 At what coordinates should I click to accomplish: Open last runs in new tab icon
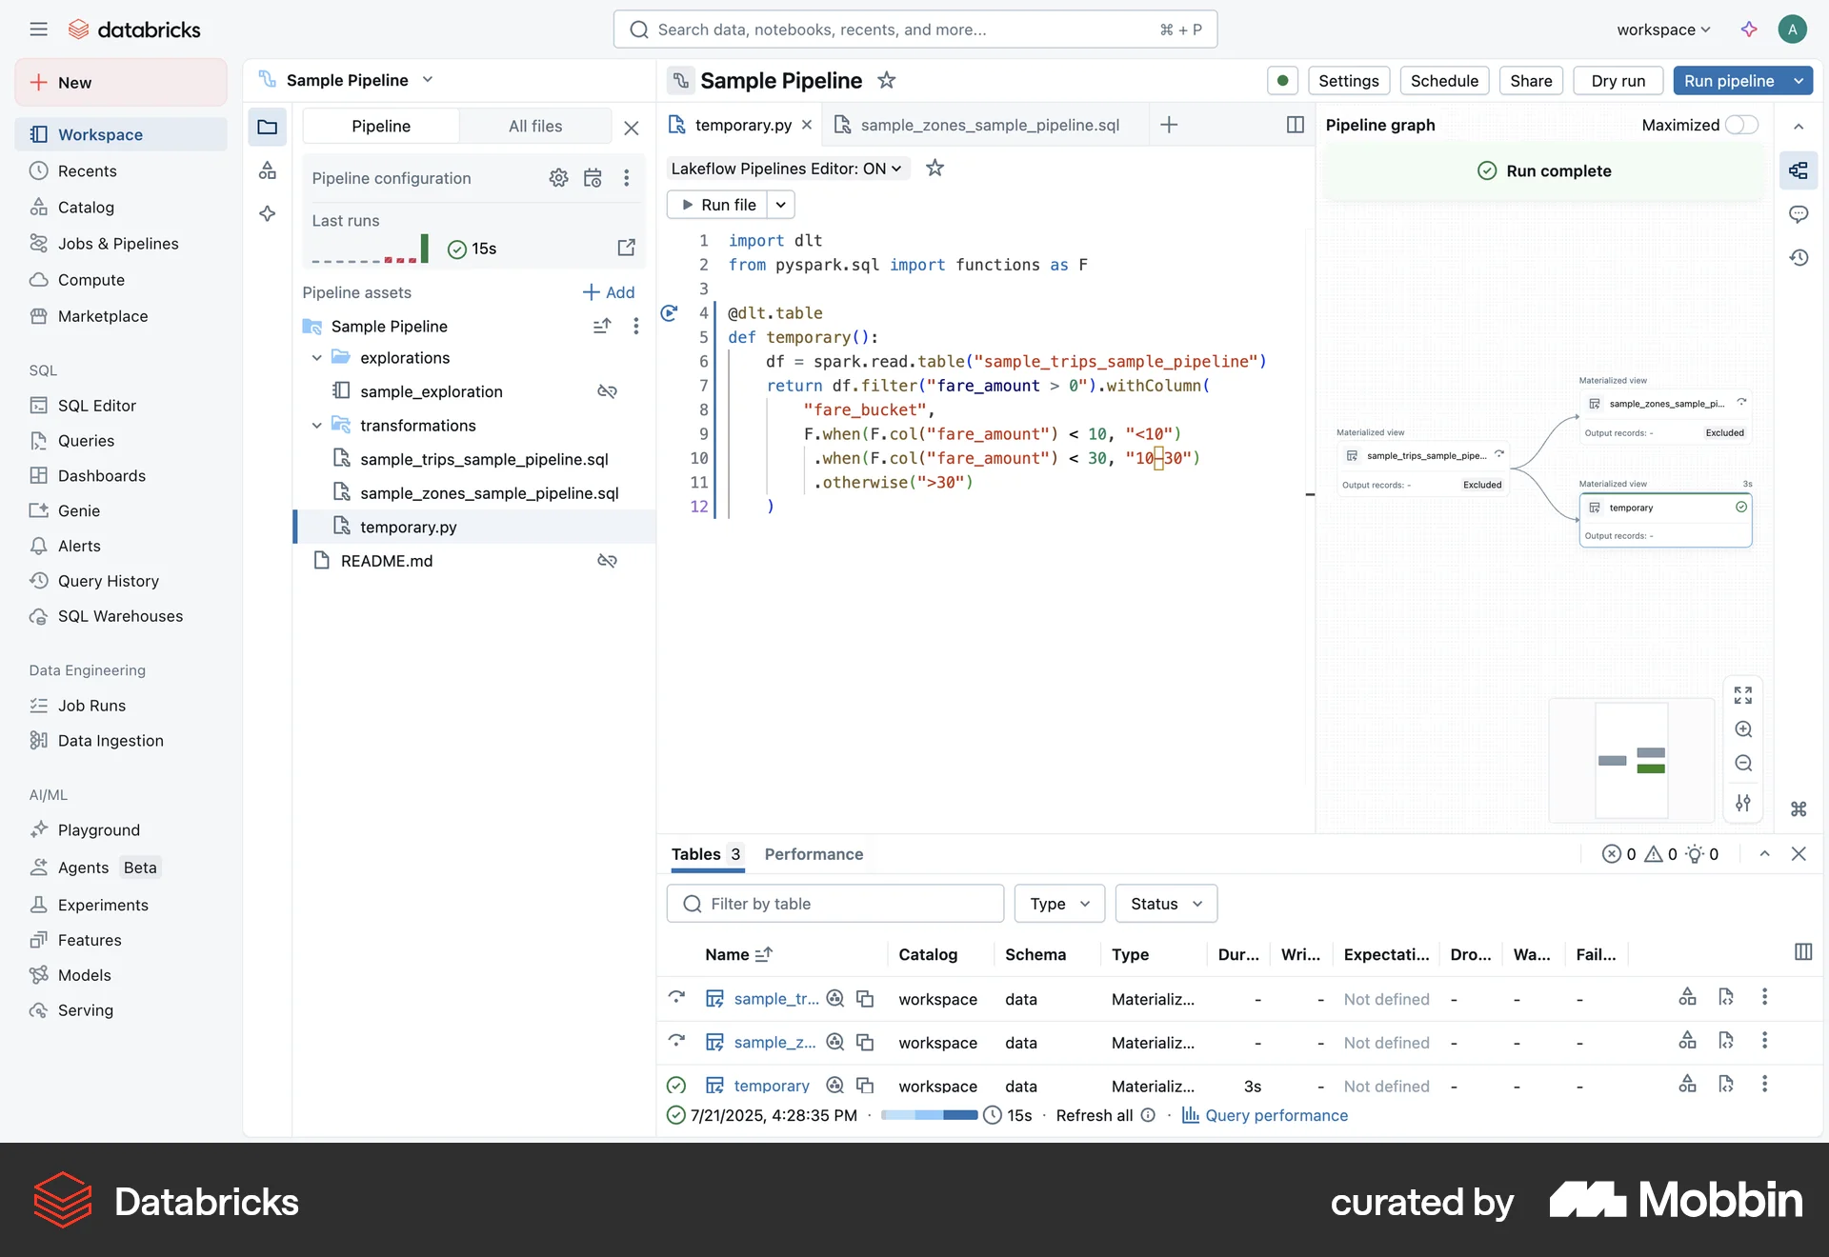[627, 248]
